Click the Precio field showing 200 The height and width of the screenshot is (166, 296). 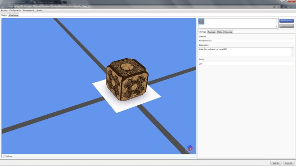coord(246,64)
